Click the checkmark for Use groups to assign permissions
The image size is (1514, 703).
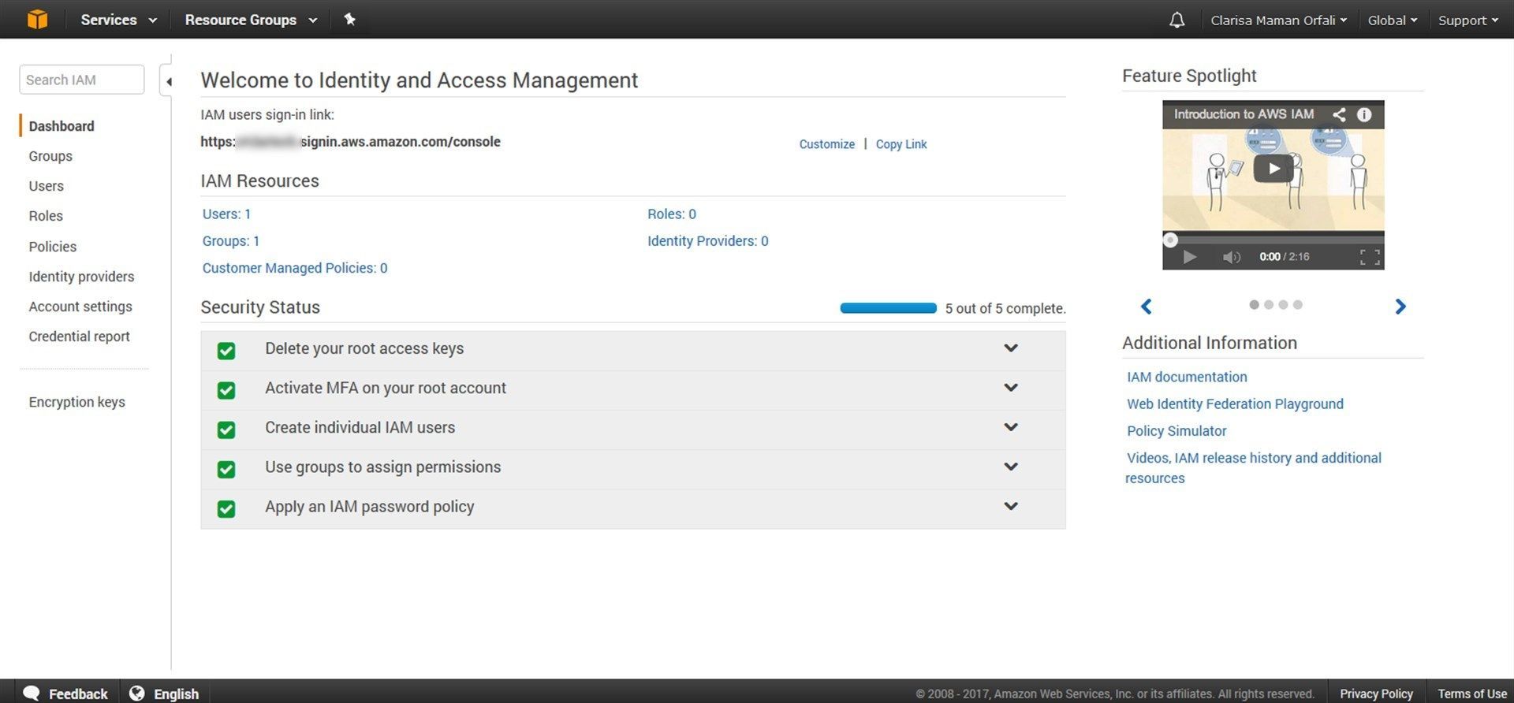point(226,469)
